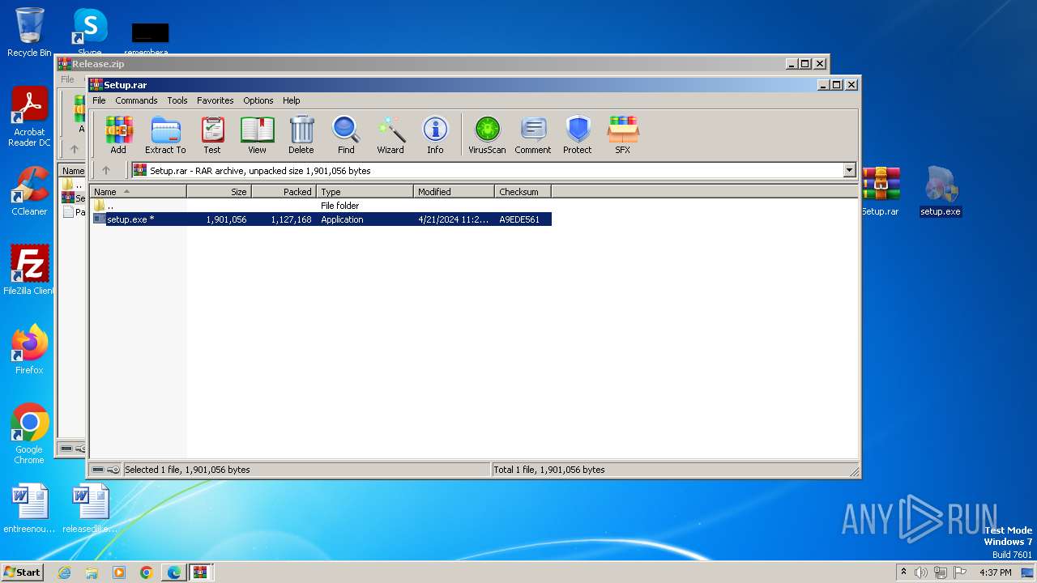This screenshot has width=1037, height=583.
Task: Sort by the Modified column header
Action: click(x=454, y=192)
